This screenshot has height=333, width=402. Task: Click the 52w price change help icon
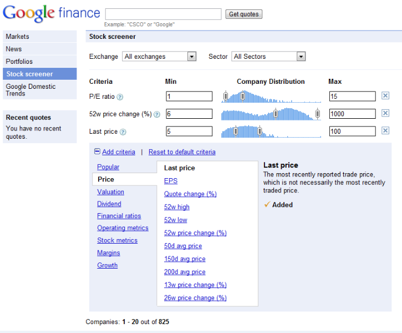click(x=157, y=114)
